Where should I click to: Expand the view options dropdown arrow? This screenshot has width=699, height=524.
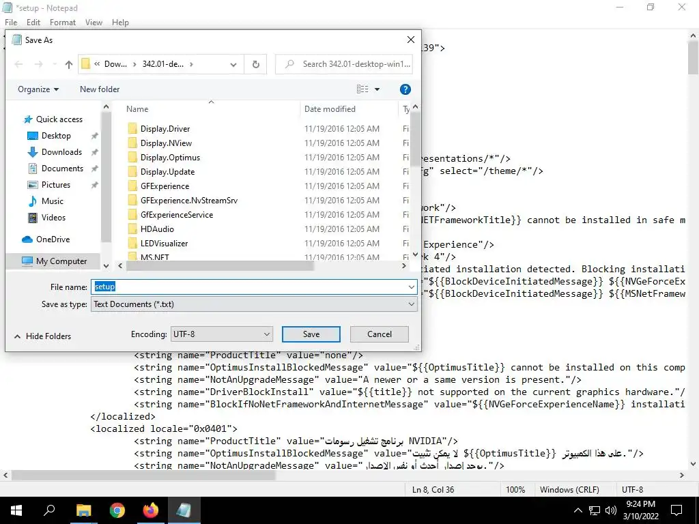377,89
